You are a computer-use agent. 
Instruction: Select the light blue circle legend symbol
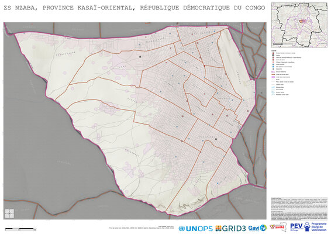click(x=273, y=67)
